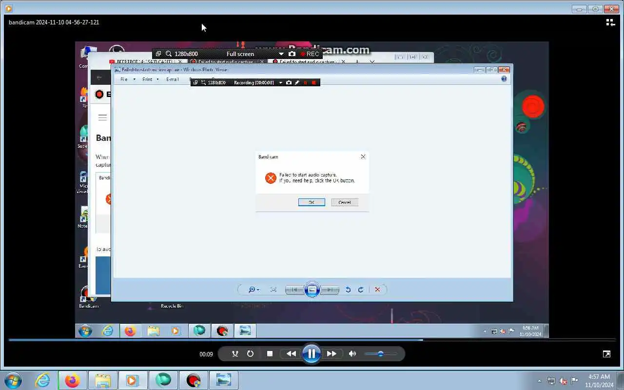Close the recorded Bandicam error dialog with X
Image resolution: width=624 pixels, height=390 pixels.
pyautogui.click(x=363, y=156)
